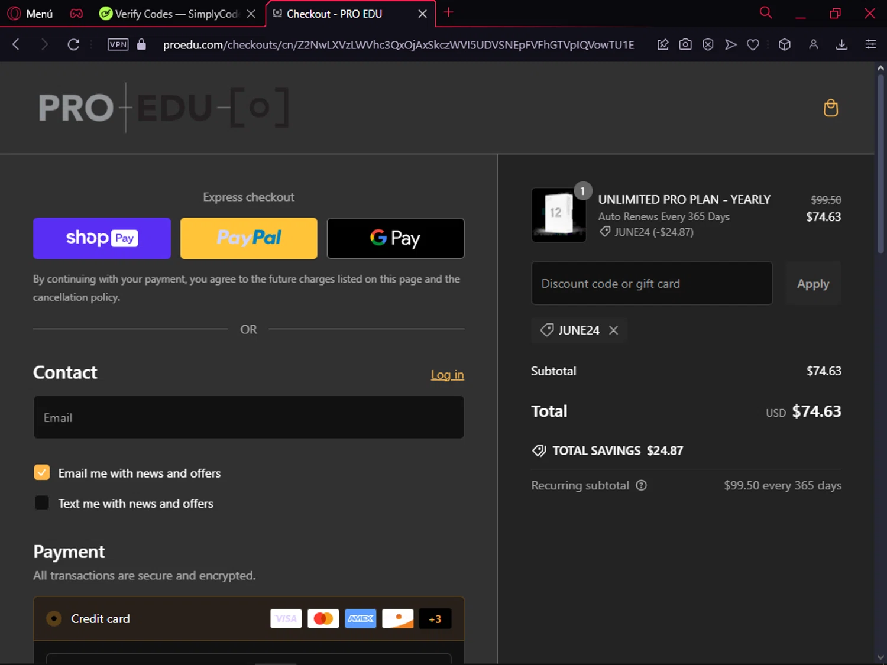Click the Discover card icon
This screenshot has height=665, width=887.
[x=398, y=618]
